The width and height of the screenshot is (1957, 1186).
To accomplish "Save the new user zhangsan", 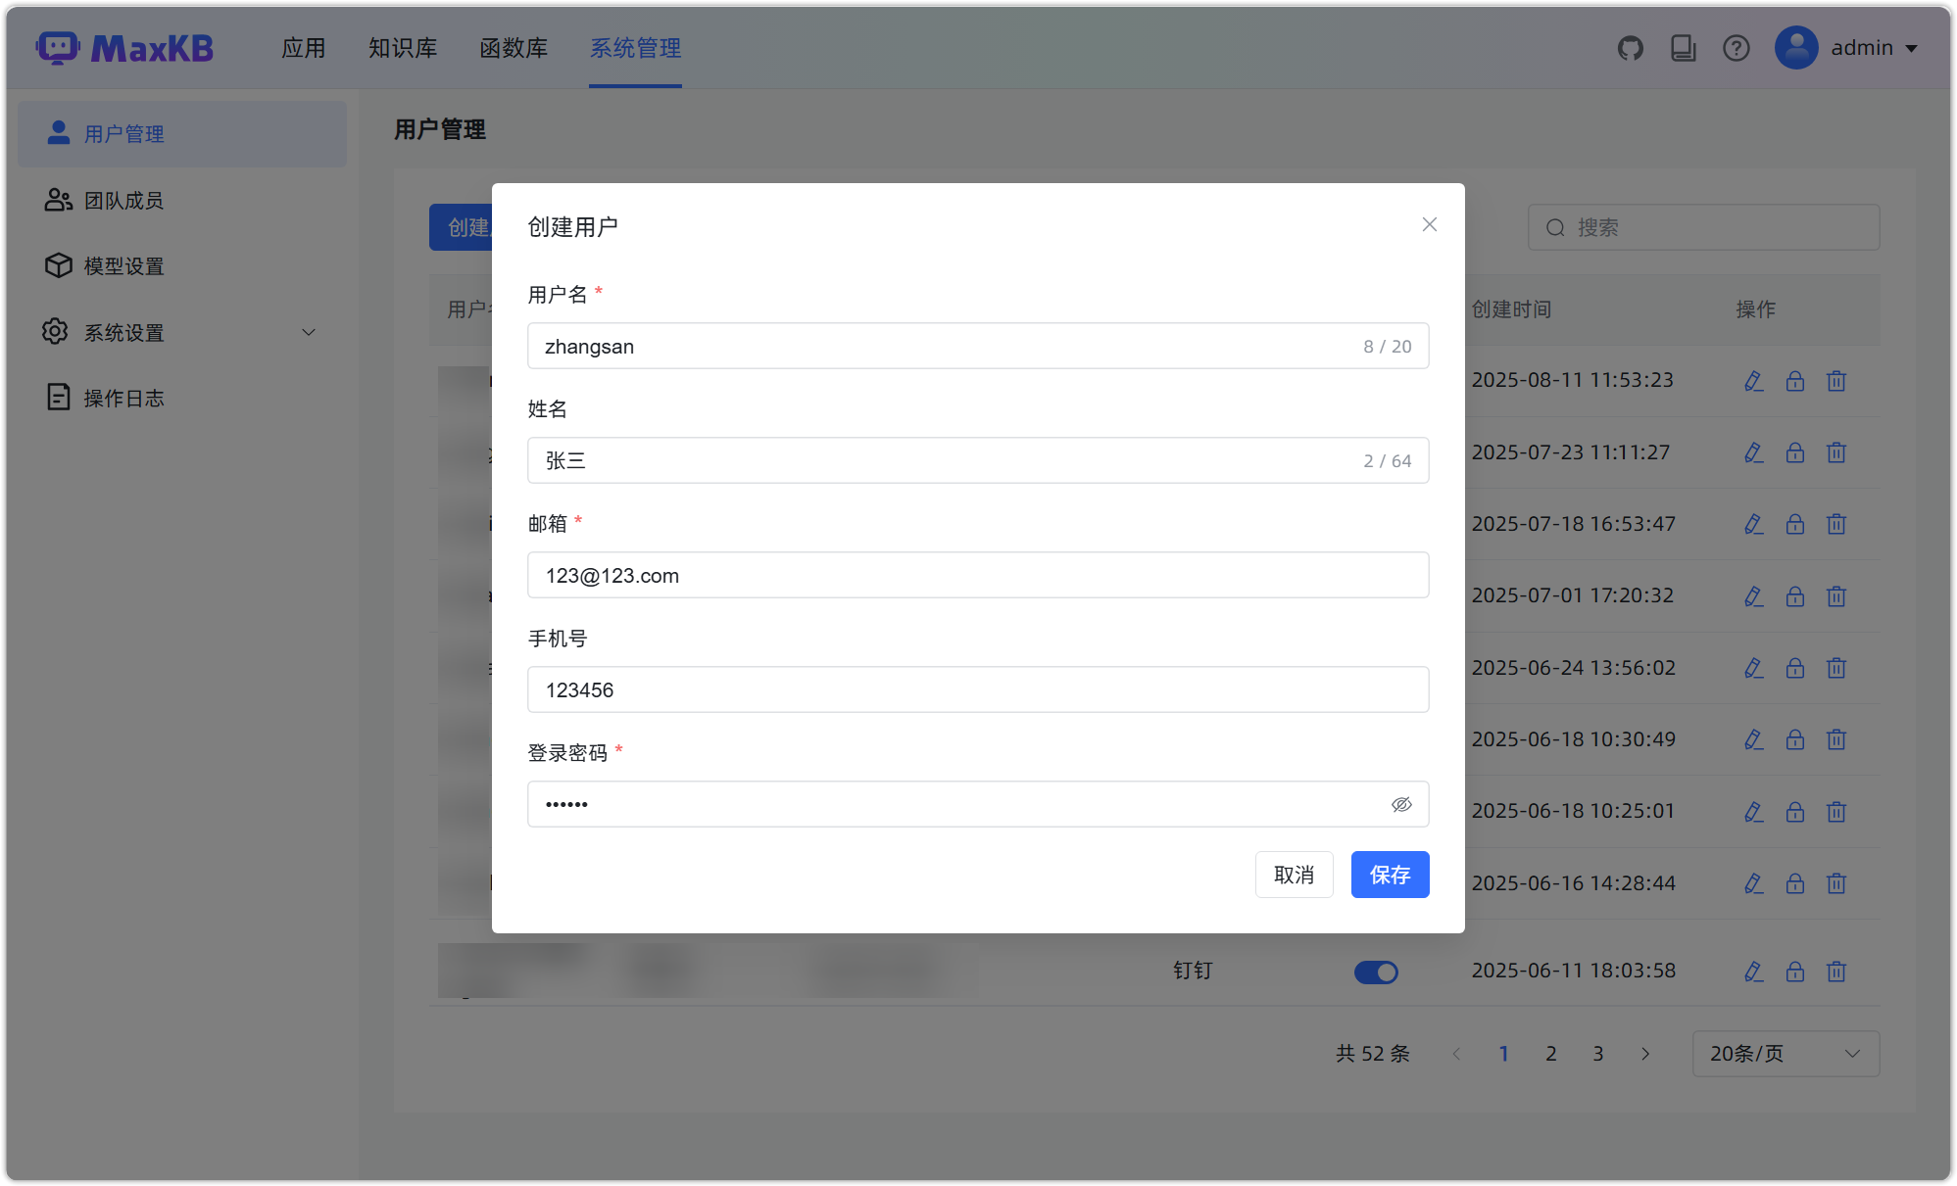I will pyautogui.click(x=1390, y=875).
